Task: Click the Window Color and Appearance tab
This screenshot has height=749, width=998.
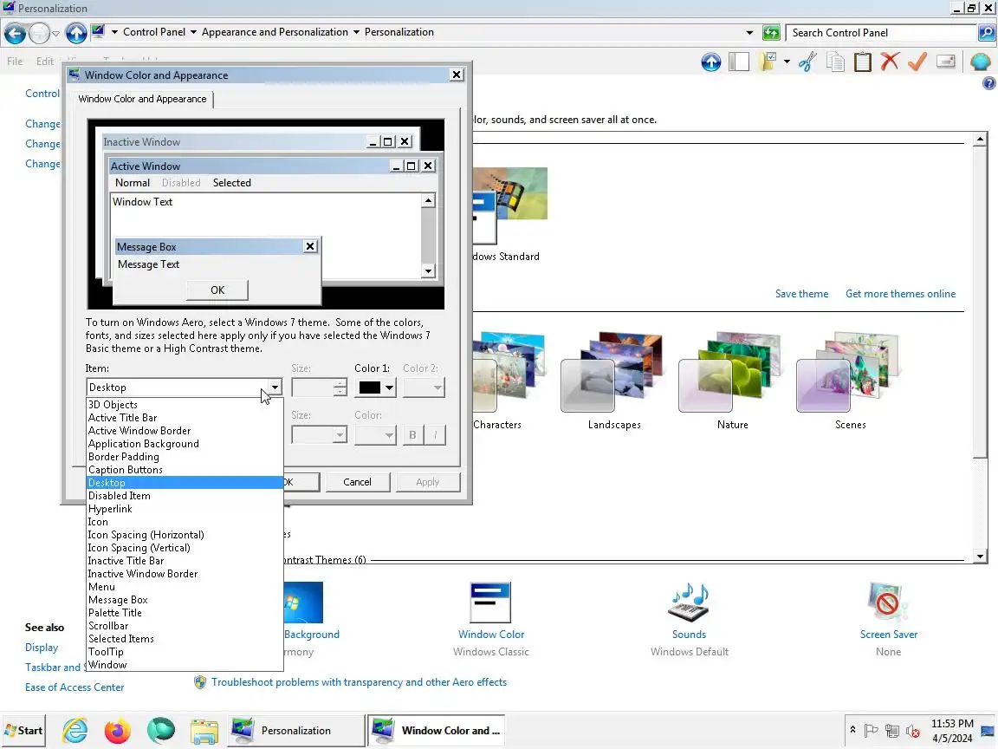Action: pos(142,99)
